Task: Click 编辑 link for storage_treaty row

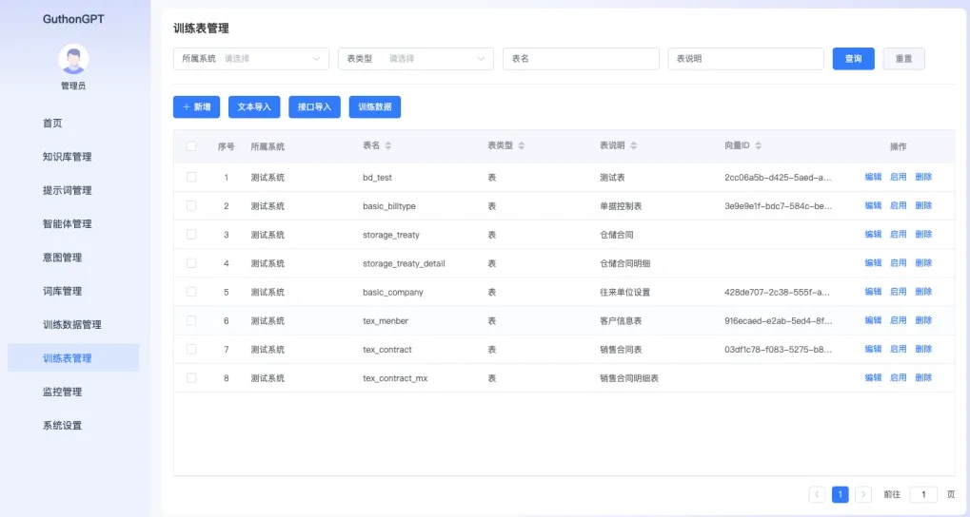Action: tap(873, 234)
